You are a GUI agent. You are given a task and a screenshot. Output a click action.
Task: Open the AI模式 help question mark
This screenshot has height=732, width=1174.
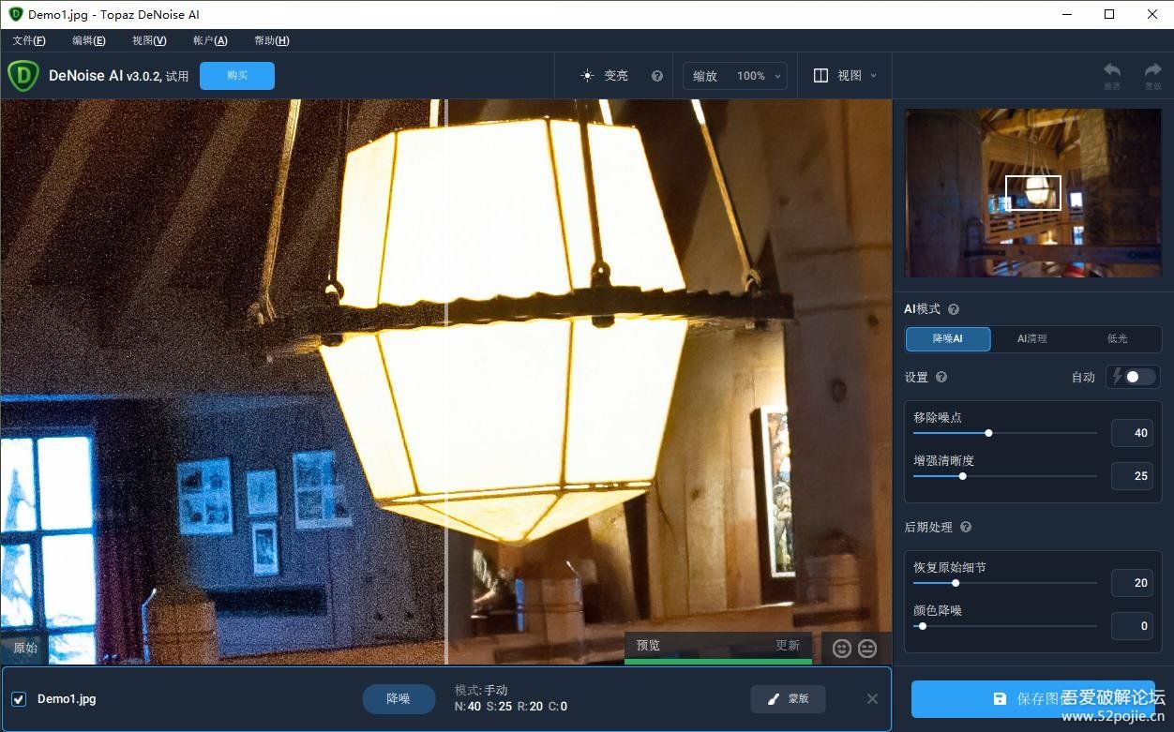point(953,308)
